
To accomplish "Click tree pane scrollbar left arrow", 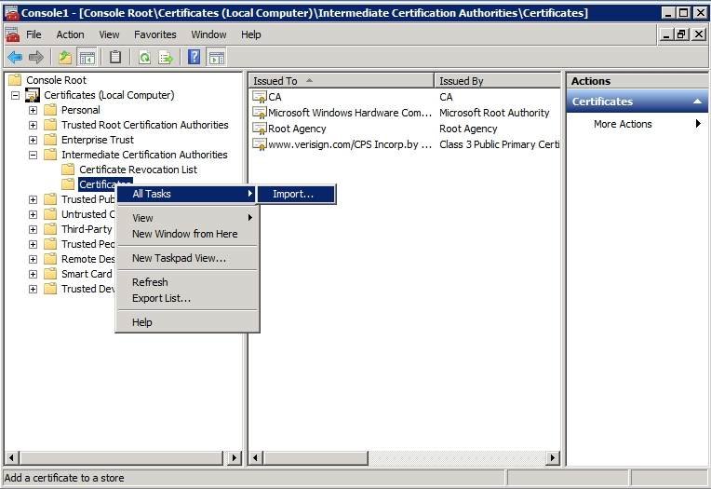I will [x=12, y=457].
